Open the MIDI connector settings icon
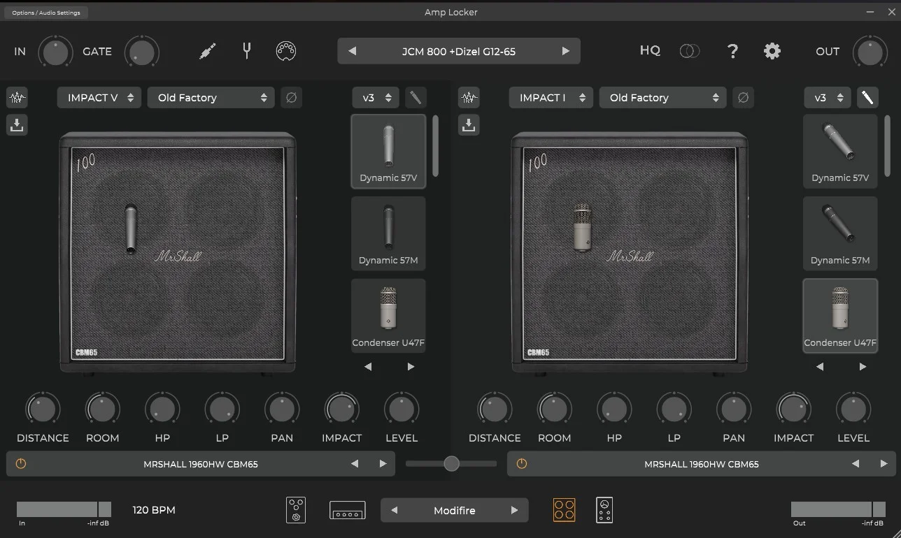The width and height of the screenshot is (901, 538). tap(286, 50)
